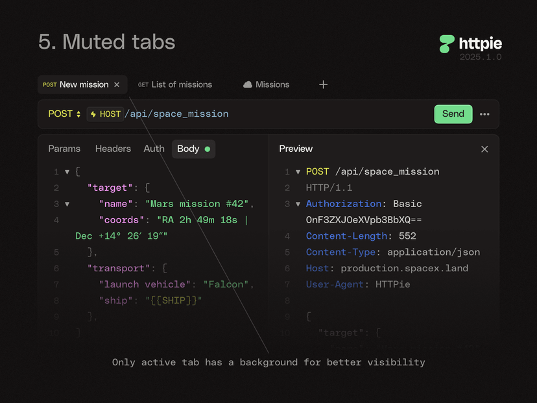Switch to the Headers tab
The width and height of the screenshot is (537, 403).
[113, 149]
